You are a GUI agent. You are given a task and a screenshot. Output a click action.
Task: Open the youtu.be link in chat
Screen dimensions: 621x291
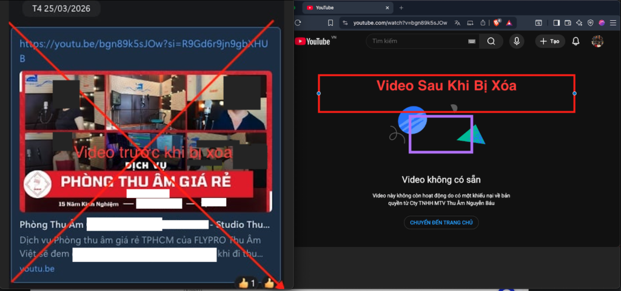click(x=144, y=51)
